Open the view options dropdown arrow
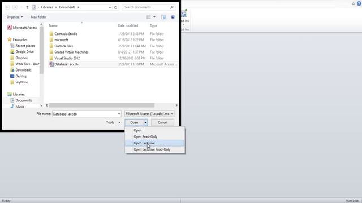 click(154, 17)
